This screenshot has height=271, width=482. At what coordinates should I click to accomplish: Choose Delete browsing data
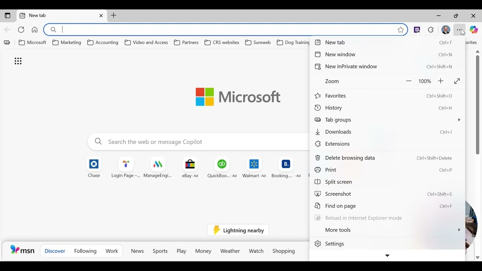387,158
